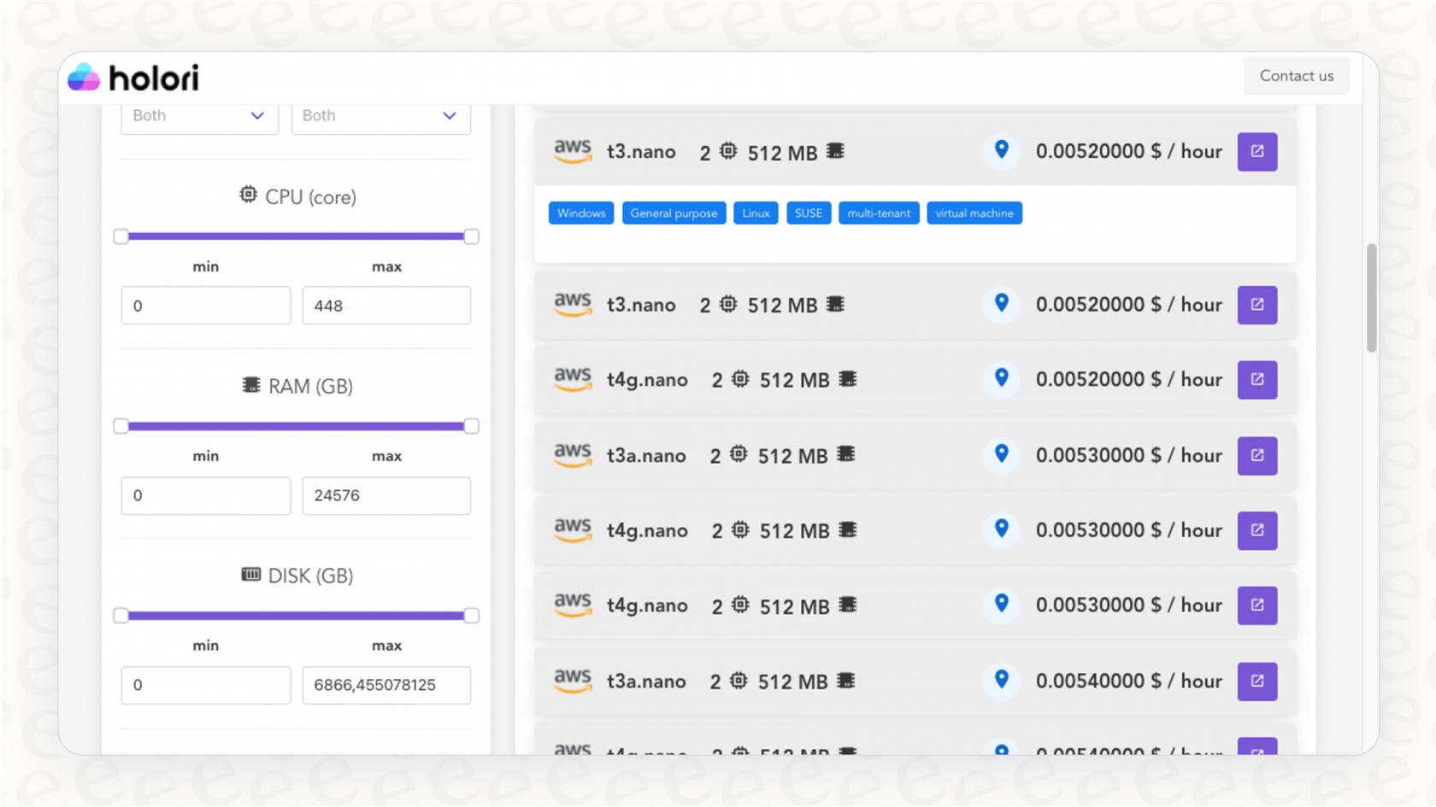Open the external link for the first t3.nano
This screenshot has height=807, width=1436.
click(x=1256, y=151)
